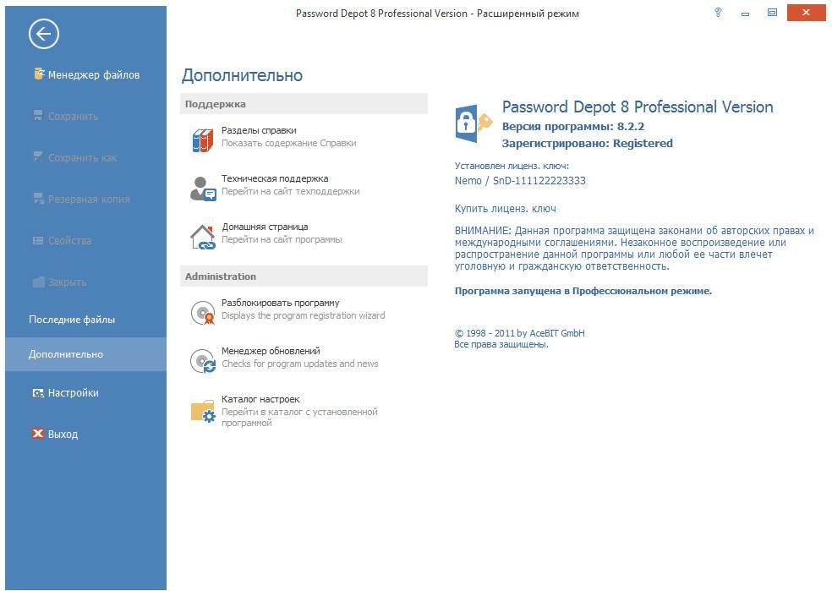Screen dimensions: 832x591
Task: Select the Дополнительно sidebar entry
Action: click(86, 354)
